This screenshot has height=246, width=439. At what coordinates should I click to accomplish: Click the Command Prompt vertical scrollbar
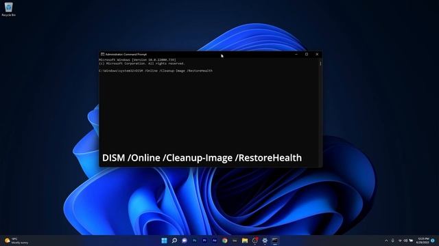[320, 111]
